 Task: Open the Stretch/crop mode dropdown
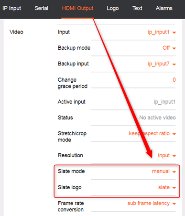(x=152, y=133)
